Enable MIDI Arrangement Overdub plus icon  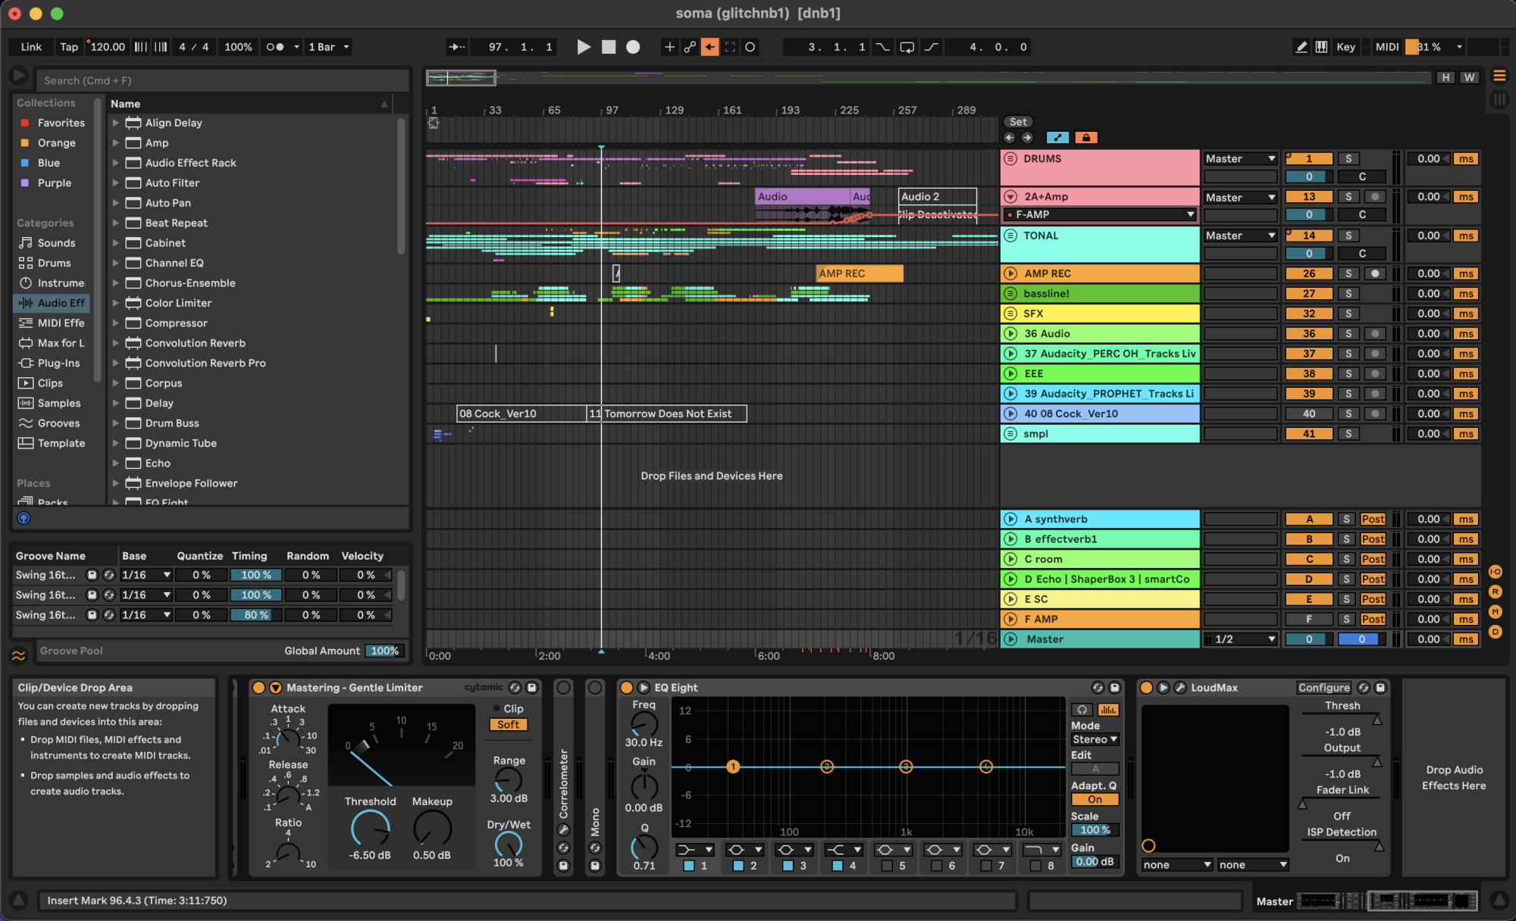669,47
